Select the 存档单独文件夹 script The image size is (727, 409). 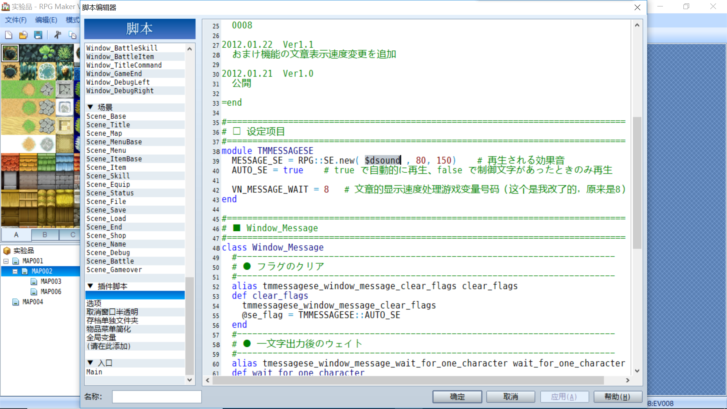point(135,320)
